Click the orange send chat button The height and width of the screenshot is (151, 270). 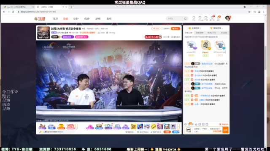pos(225,130)
